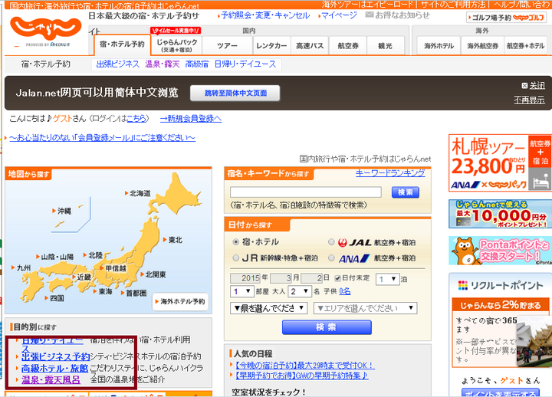This screenshot has width=552, height=397.
Task: Click the 海外ホテル予約 map button
Action: pyautogui.click(x=180, y=302)
